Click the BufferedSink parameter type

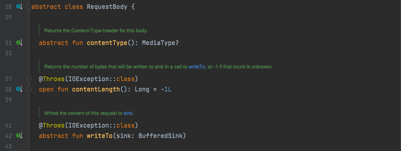click(161, 136)
